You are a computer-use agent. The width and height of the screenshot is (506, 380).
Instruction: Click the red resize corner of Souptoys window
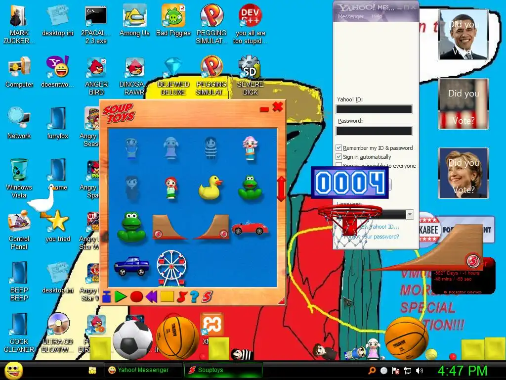[x=281, y=301]
